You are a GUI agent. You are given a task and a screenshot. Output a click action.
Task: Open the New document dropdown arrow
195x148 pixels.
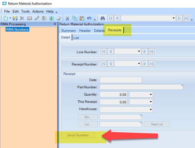click(10, 18)
